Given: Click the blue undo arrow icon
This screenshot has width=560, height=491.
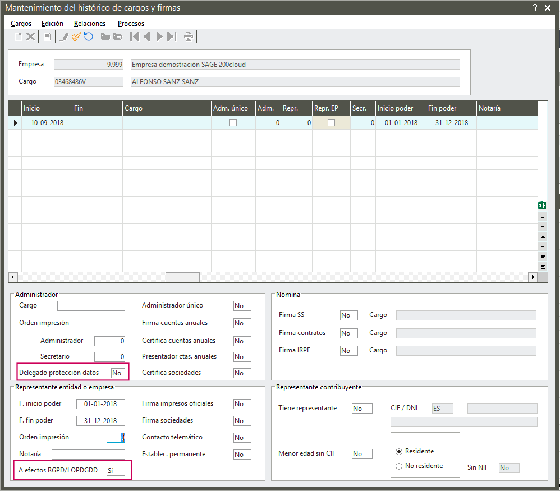Looking at the screenshot, I should [x=89, y=37].
